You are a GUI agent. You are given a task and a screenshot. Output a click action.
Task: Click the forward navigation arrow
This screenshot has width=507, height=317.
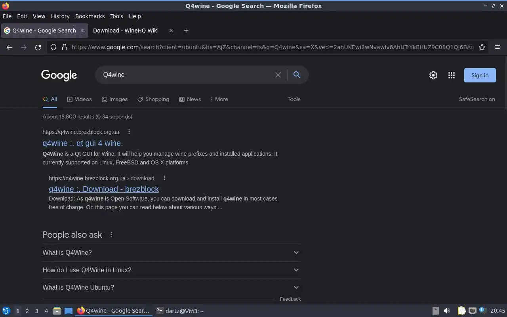(x=24, y=47)
